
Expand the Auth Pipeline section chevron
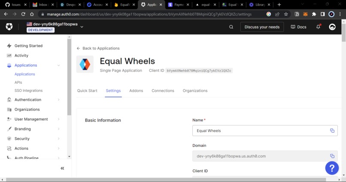coord(58,158)
